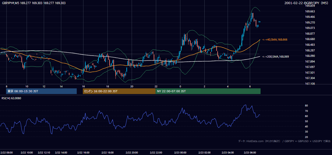Click price axis value 167.501
Screen dimensions: 332x155
pyautogui.click(x=310, y=73)
